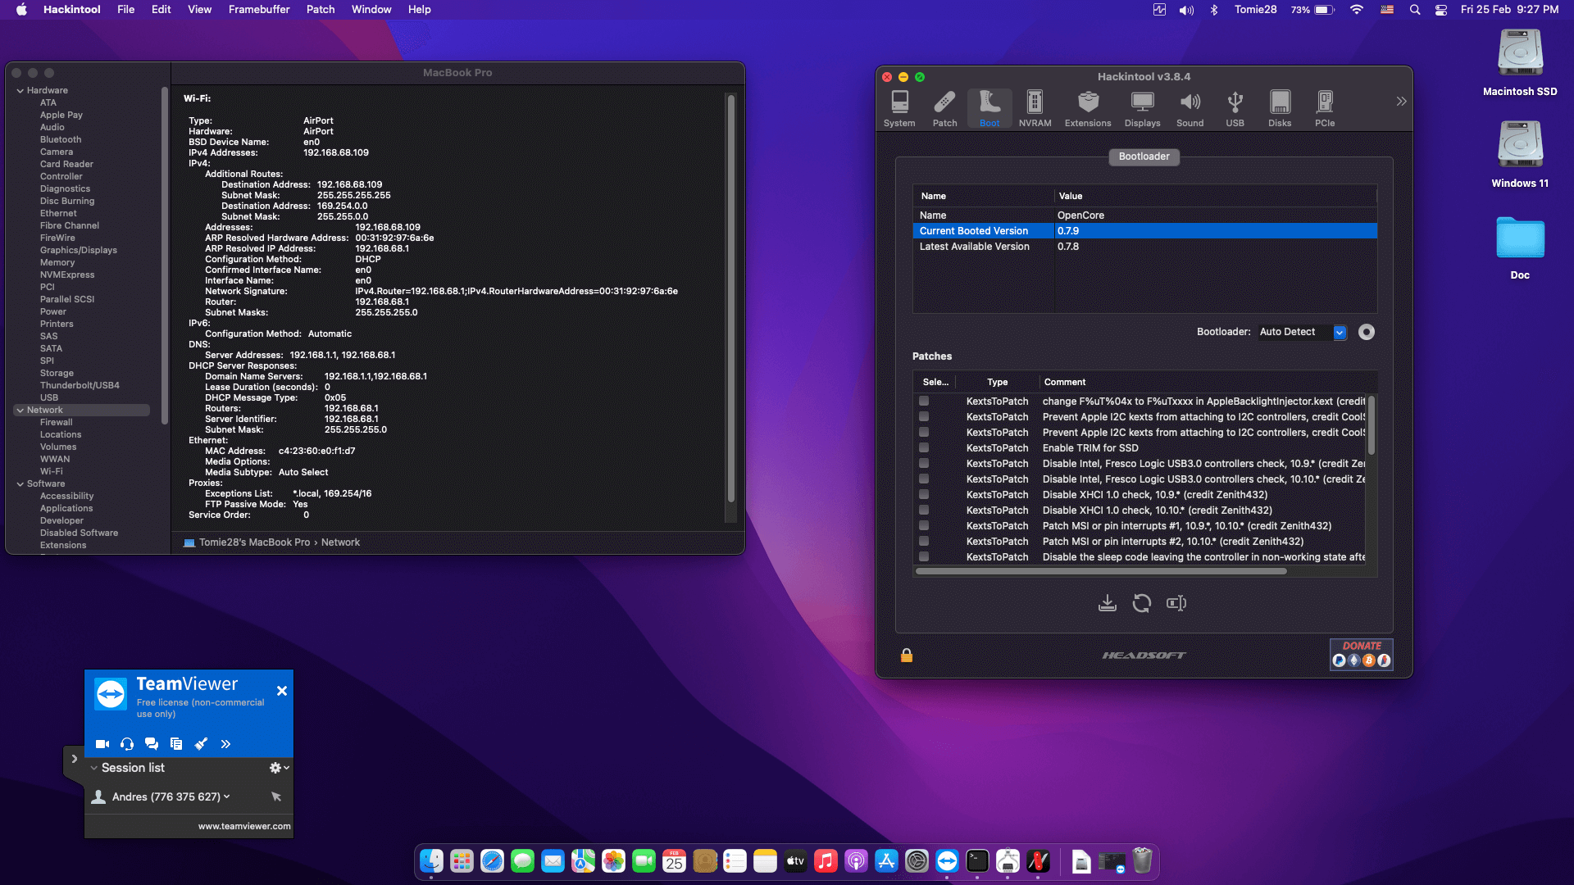1574x885 pixels.
Task: Open TeamViewer session settings gear menu
Action: [x=279, y=768]
